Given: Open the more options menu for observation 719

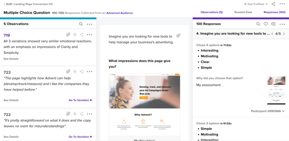Looking at the screenshot, I should [x=89, y=34].
